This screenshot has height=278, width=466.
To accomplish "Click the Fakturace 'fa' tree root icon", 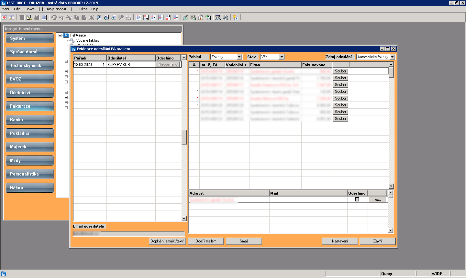I will tap(66, 35).
